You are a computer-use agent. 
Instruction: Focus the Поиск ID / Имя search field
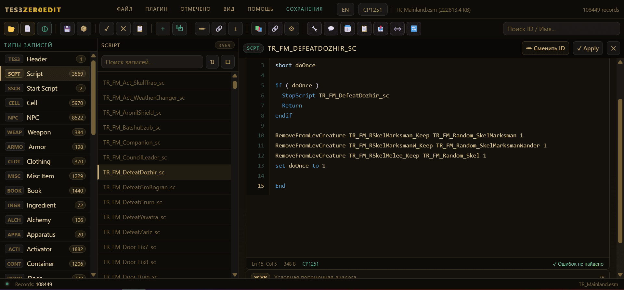click(x=561, y=29)
